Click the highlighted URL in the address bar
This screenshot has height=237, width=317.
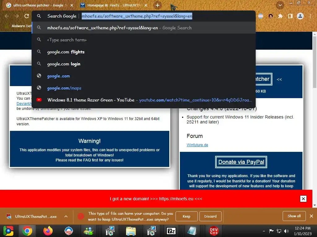[x=137, y=16]
